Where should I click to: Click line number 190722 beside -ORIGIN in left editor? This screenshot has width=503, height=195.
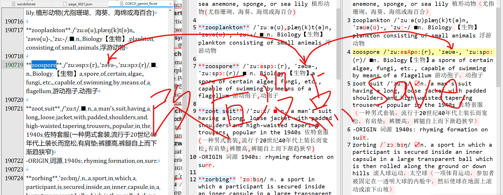click(x=14, y=161)
